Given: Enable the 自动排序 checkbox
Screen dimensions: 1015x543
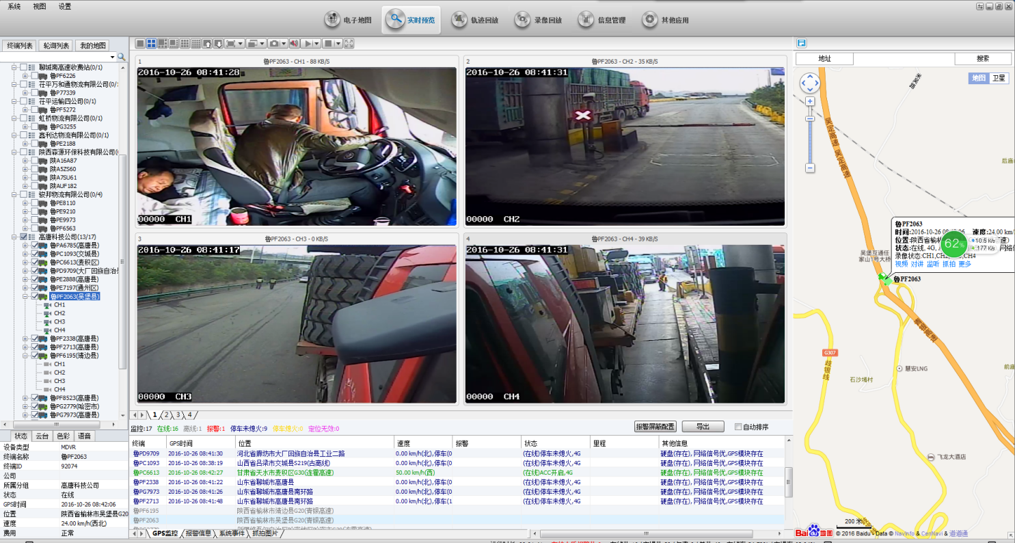Looking at the screenshot, I should (x=738, y=427).
